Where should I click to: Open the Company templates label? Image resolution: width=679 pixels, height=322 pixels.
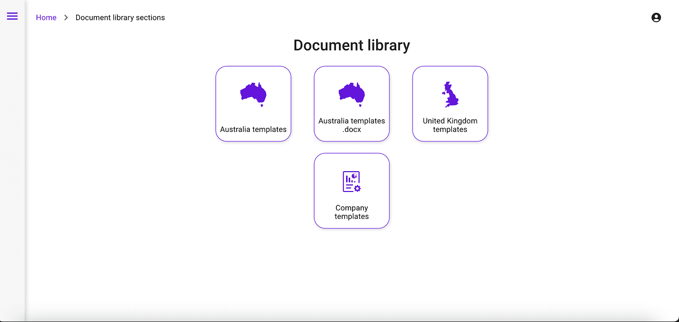352,212
